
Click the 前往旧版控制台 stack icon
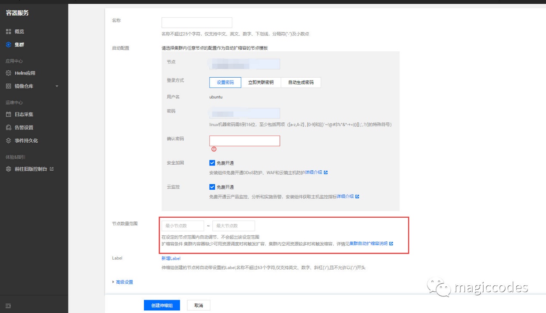(8, 169)
